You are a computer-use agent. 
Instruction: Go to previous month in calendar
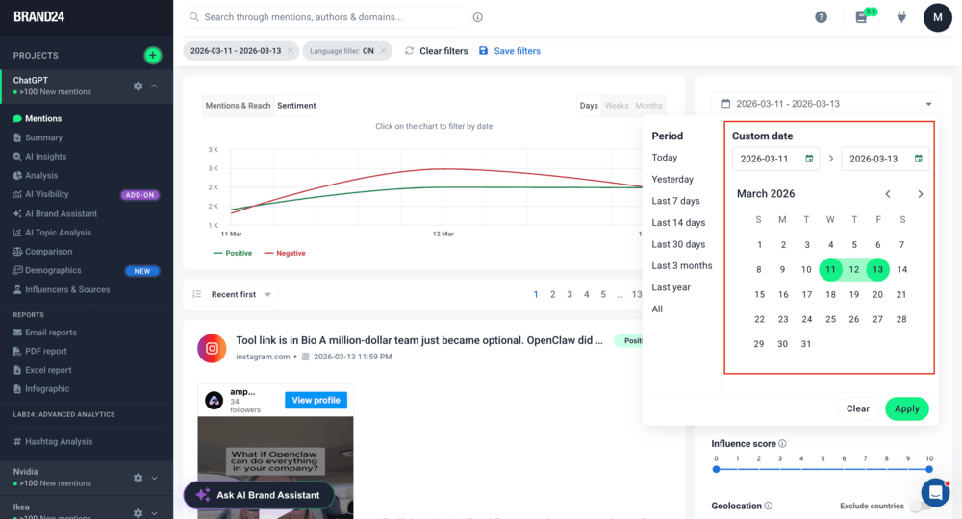tap(888, 194)
